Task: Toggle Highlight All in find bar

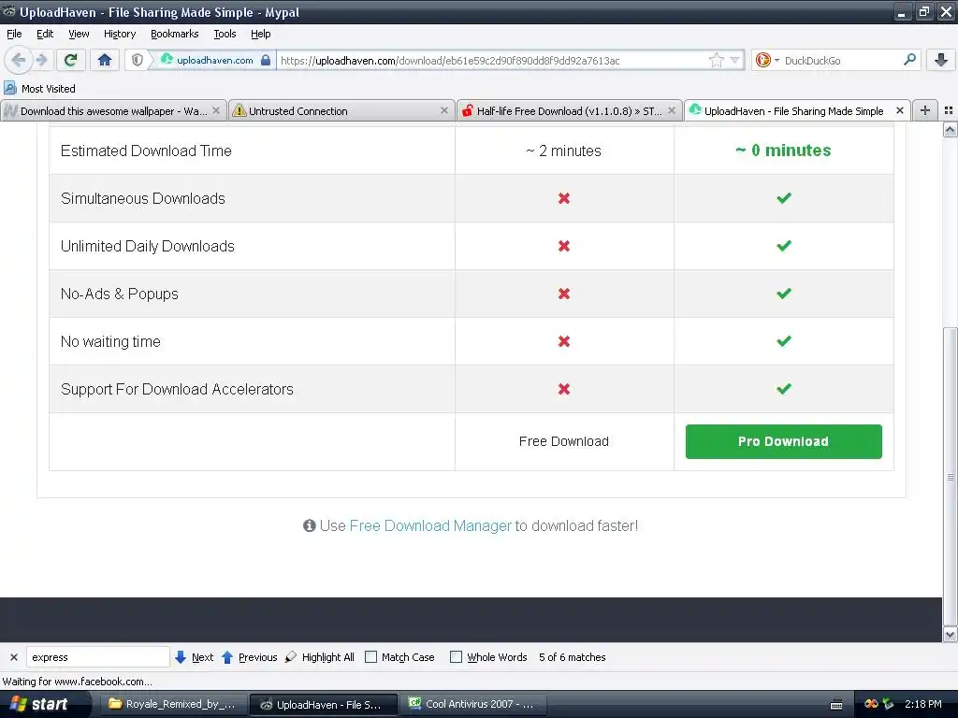Action: pyautogui.click(x=320, y=657)
